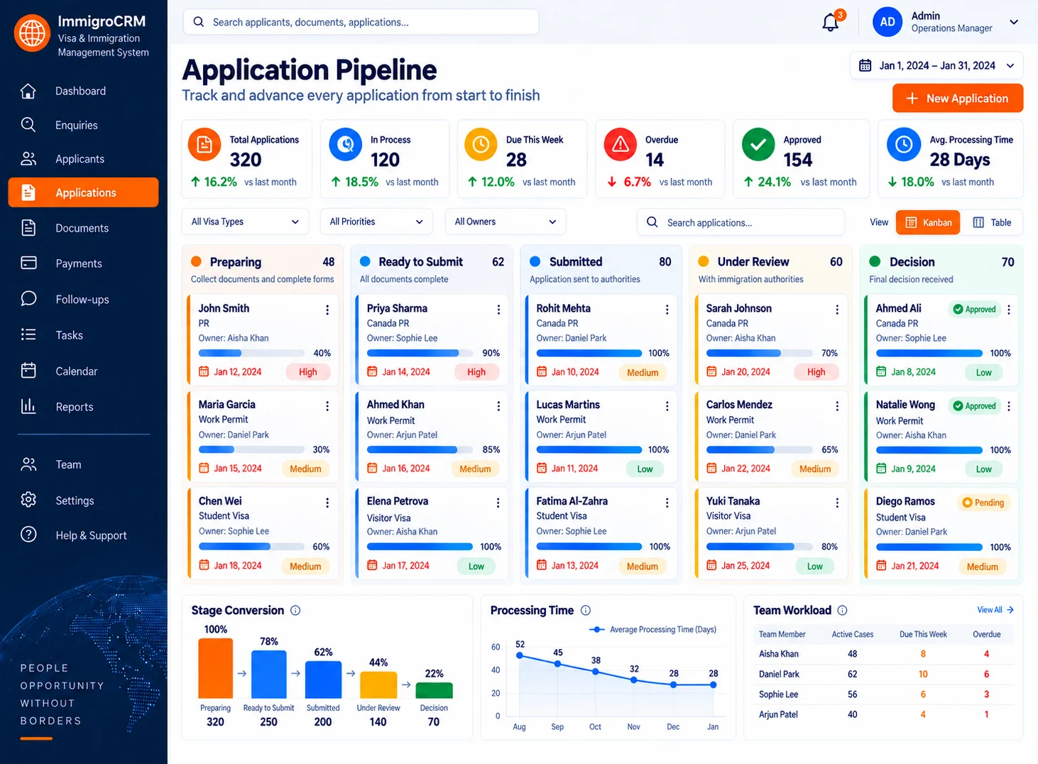The image size is (1038, 764).
Task: Select Applications in sidebar
Action: click(x=83, y=192)
